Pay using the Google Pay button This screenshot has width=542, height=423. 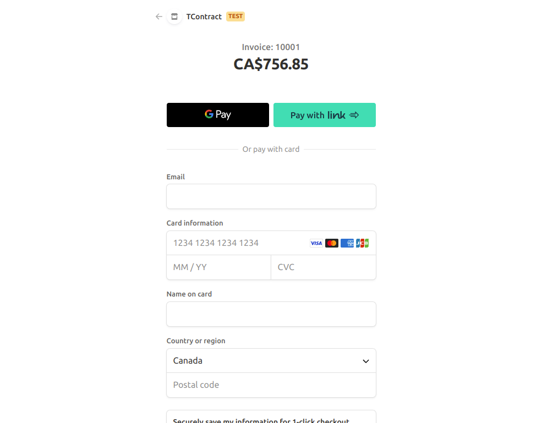218,115
